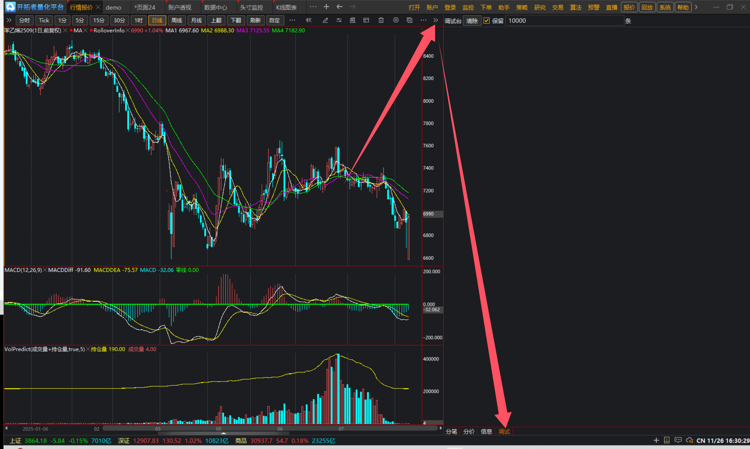Toggle the 保留 checkbox
750x449 pixels.
tap(487, 21)
